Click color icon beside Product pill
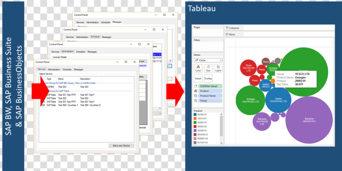Viewport: 342px width, 171px height. 196,91
